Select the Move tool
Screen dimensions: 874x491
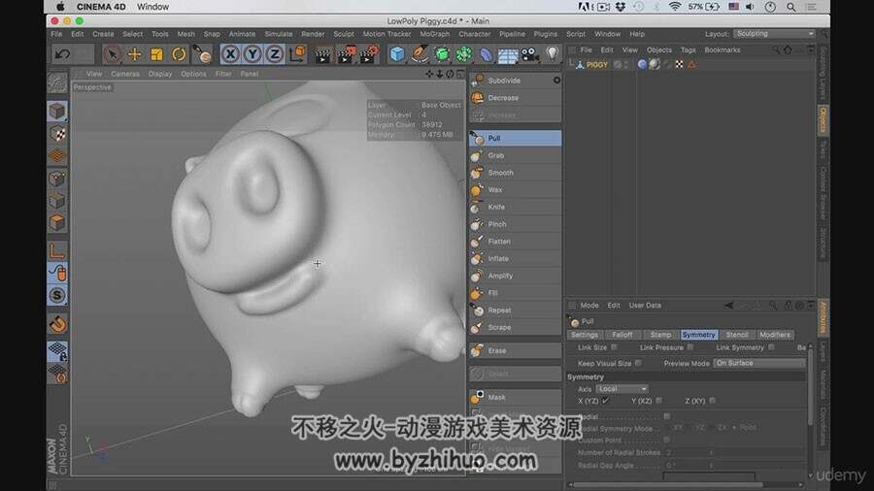(x=134, y=54)
